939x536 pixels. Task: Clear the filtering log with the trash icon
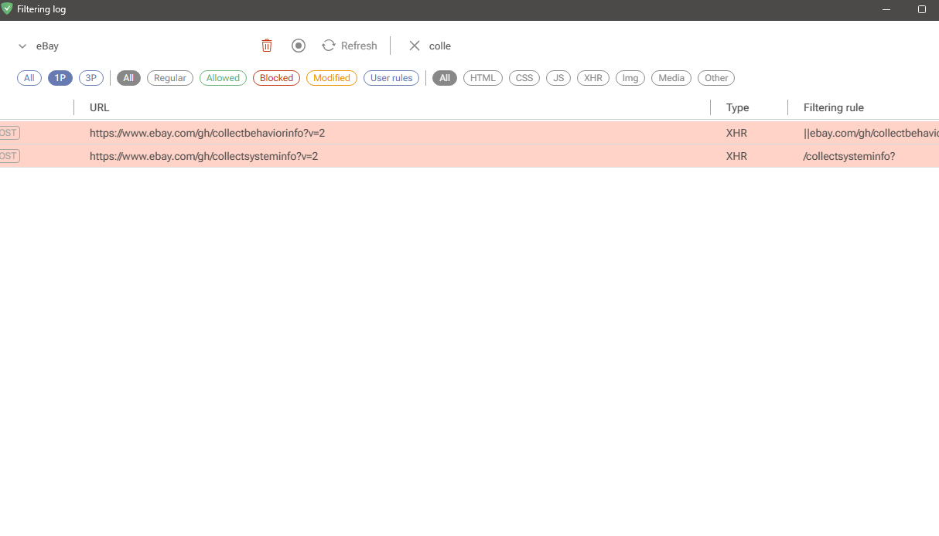pos(267,46)
